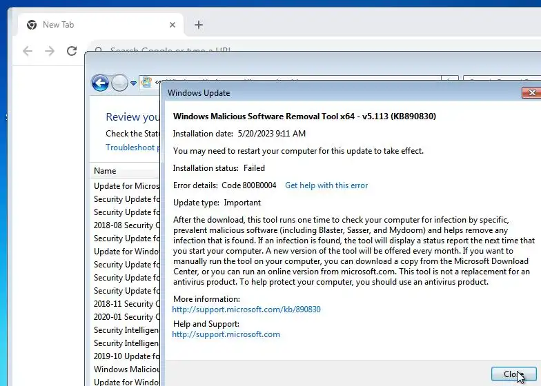Click Installation status Failed text
The width and height of the screenshot is (541, 386).
pyautogui.click(x=219, y=168)
